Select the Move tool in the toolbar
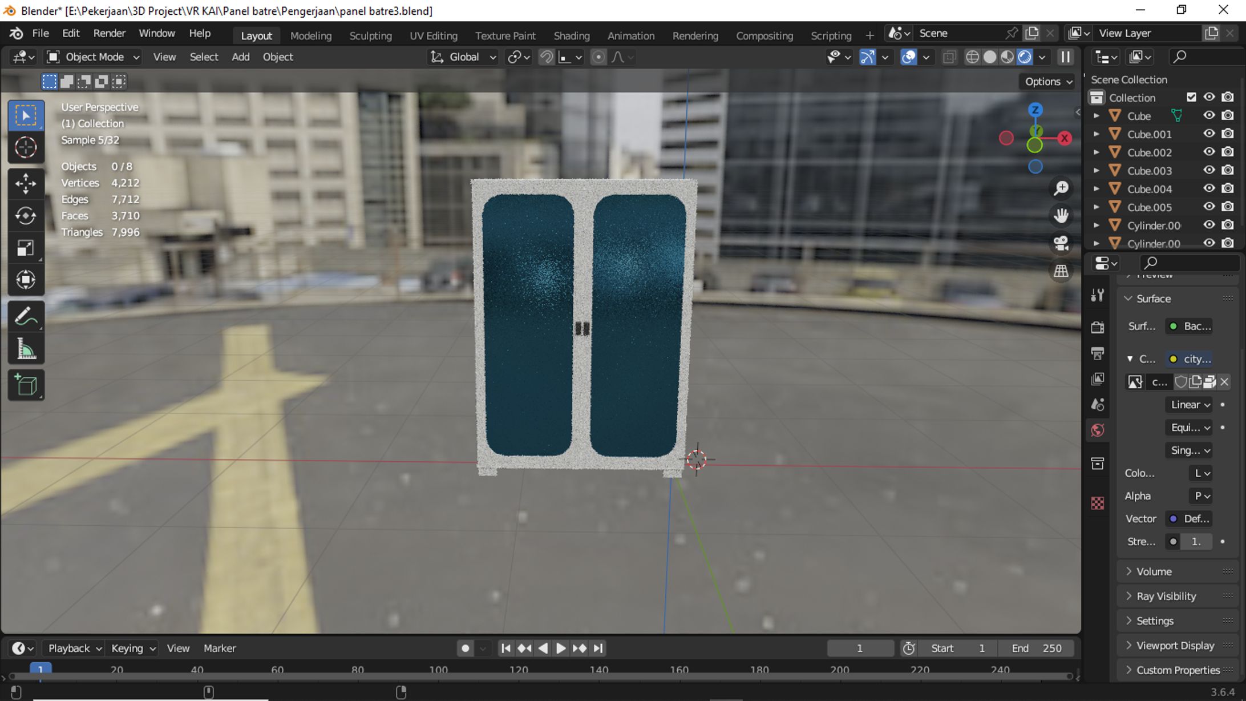This screenshot has width=1246, height=701. point(26,183)
